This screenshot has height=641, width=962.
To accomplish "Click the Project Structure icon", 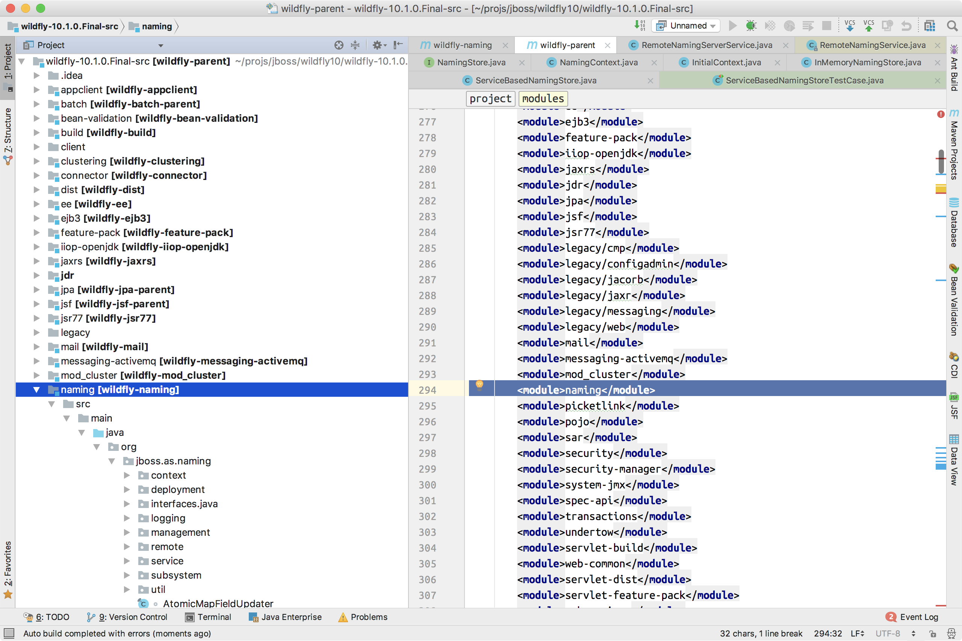I will [x=929, y=26].
